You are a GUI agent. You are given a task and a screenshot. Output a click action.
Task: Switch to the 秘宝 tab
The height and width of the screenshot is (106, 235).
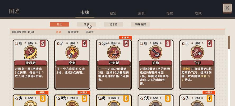click(x=113, y=13)
